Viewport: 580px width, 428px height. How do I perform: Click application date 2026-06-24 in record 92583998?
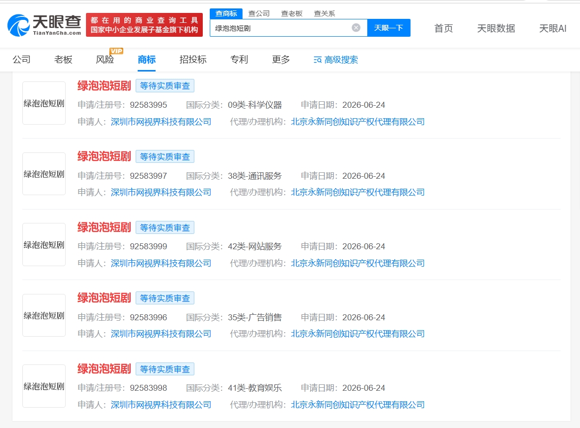click(364, 388)
